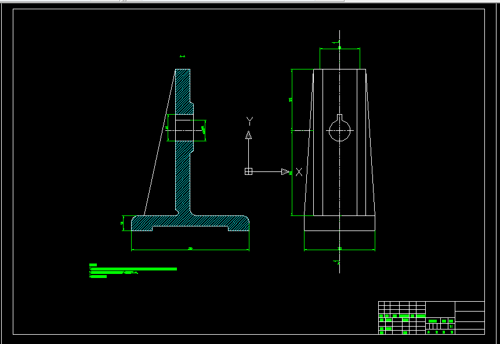Select the keyed shaft hole circle in the front view
Screen dimensions: 500x344
tap(339, 130)
